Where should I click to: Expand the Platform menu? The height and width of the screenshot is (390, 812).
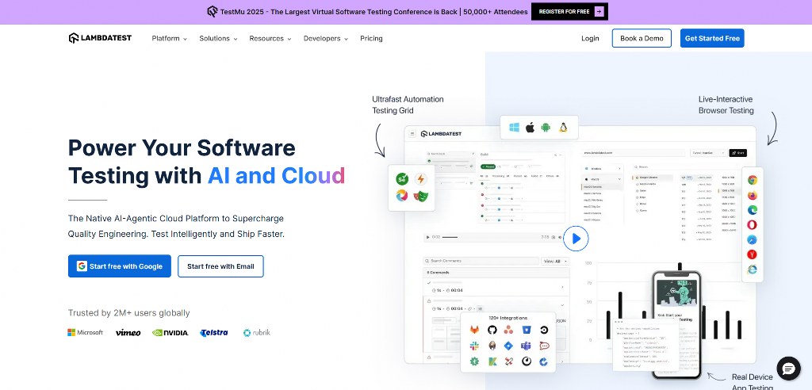click(x=170, y=38)
